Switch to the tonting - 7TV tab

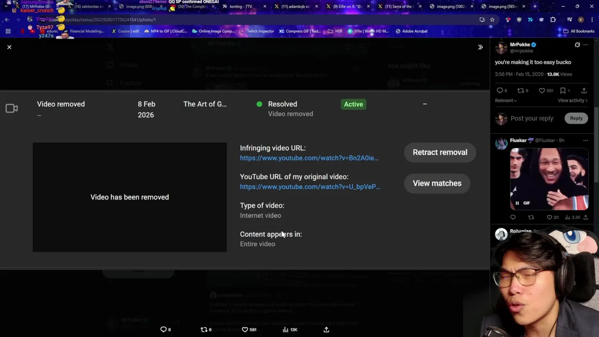click(x=243, y=7)
